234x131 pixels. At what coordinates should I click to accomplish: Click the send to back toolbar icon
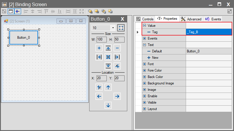[97, 11]
